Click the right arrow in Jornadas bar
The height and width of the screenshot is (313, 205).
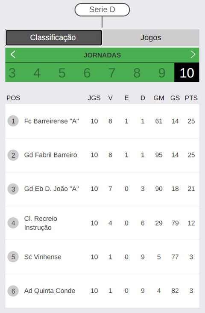193,54
